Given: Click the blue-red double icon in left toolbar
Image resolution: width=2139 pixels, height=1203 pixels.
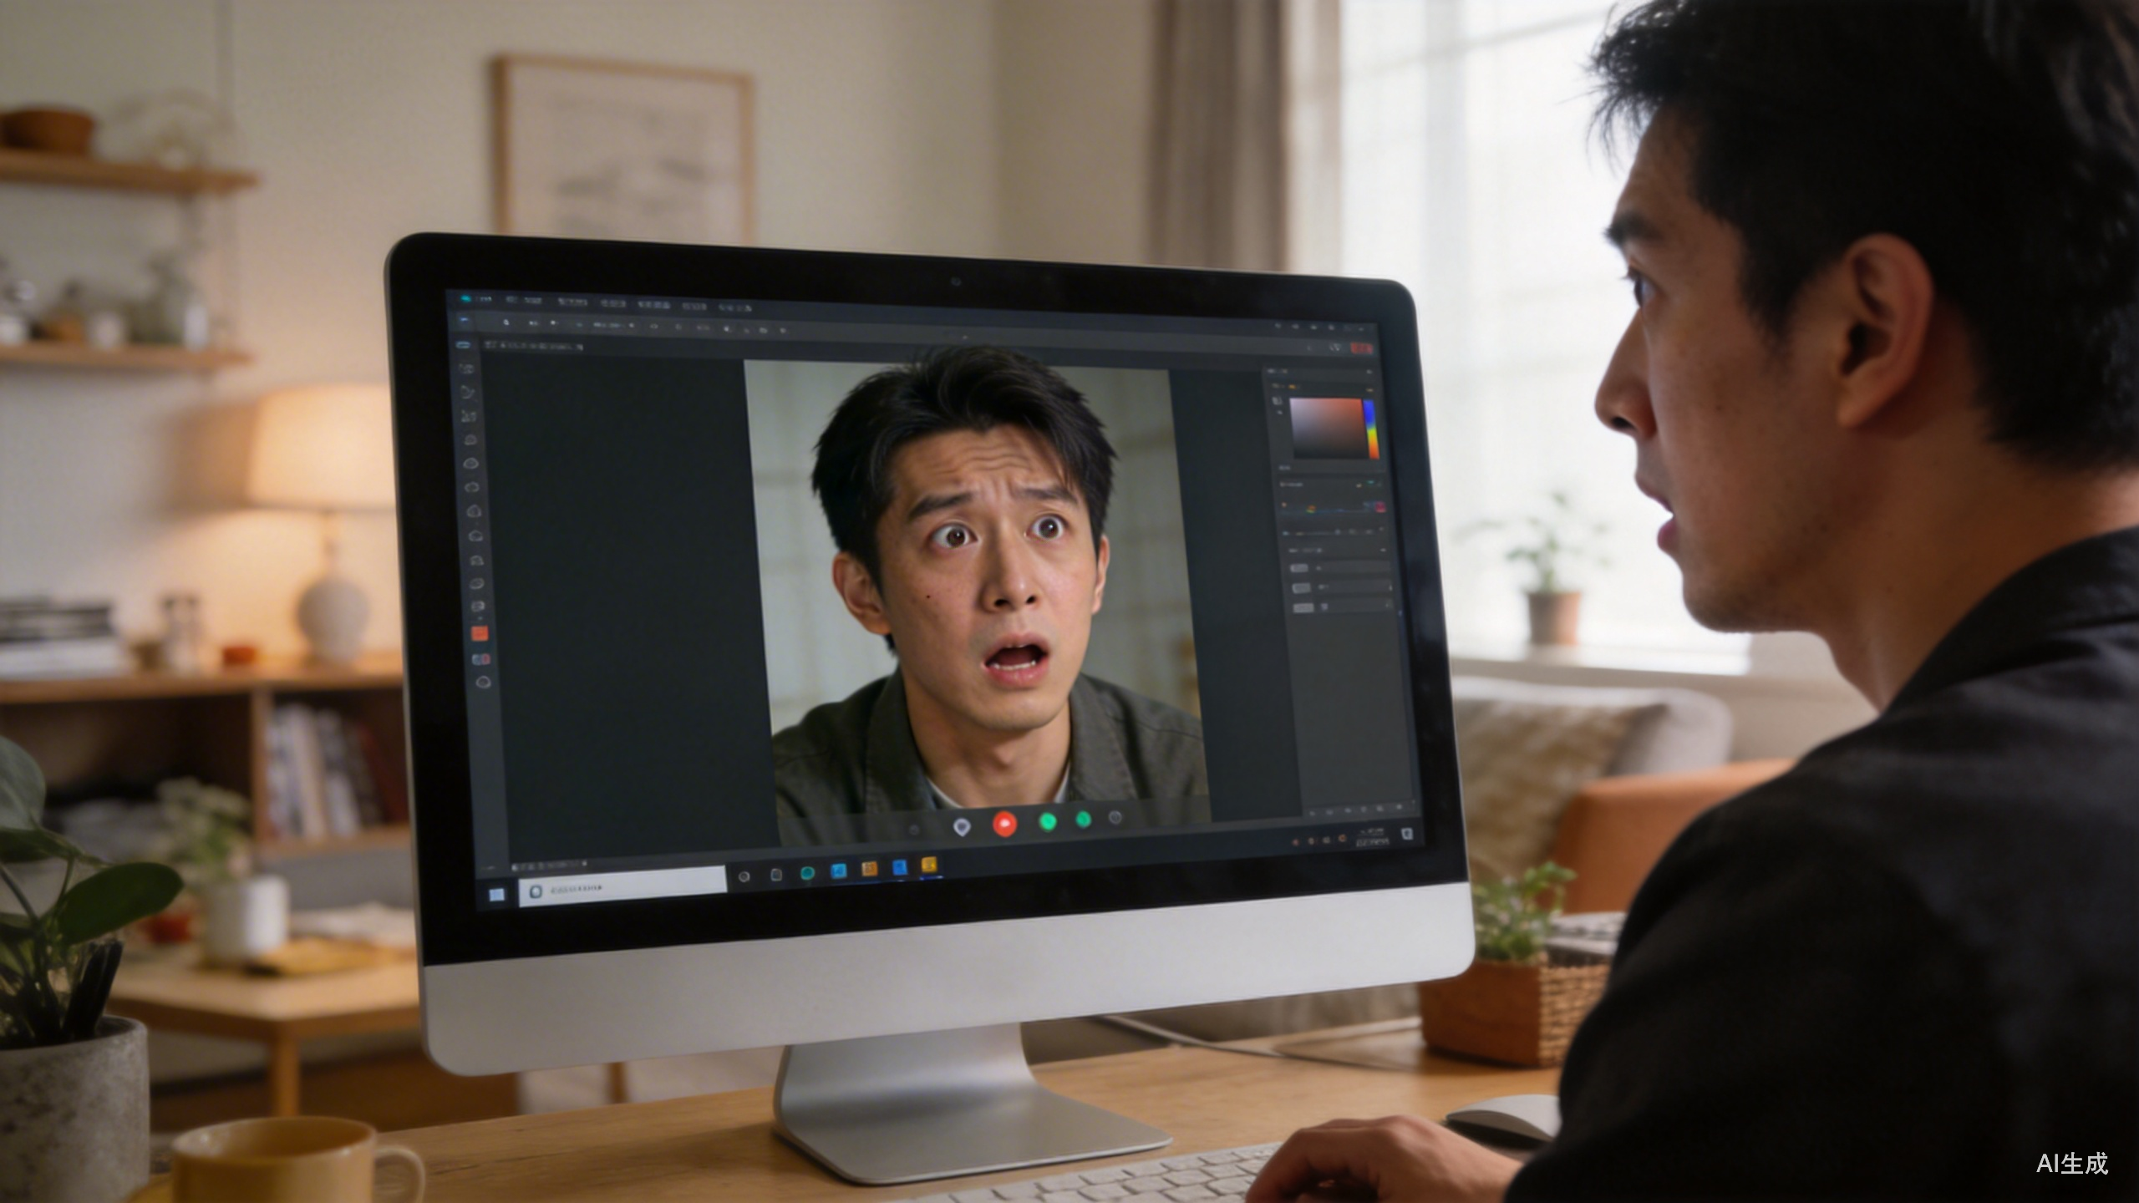Looking at the screenshot, I should [x=480, y=660].
